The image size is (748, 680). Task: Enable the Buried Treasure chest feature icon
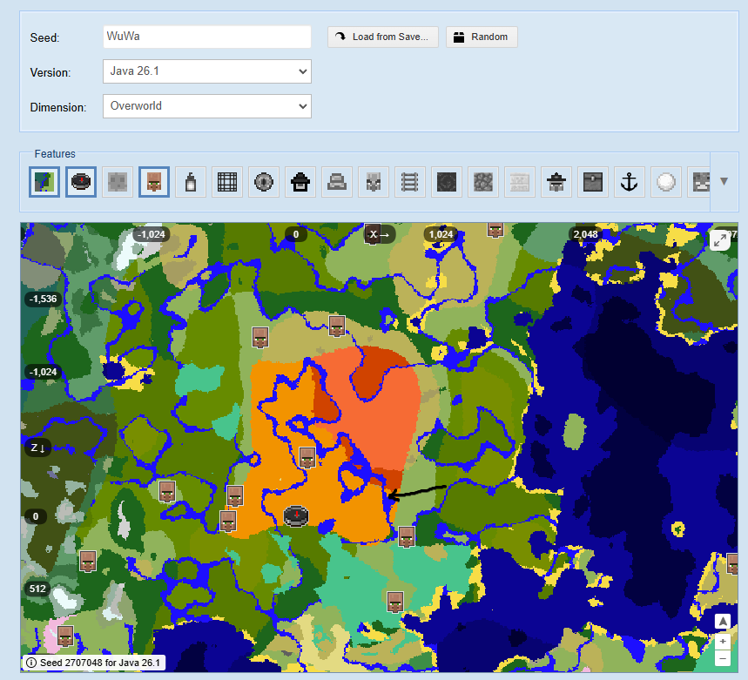tap(592, 182)
